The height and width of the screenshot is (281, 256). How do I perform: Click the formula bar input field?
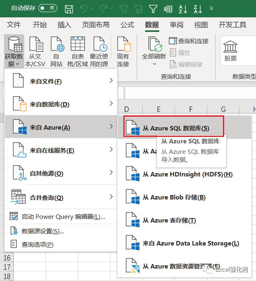click(x=190, y=93)
